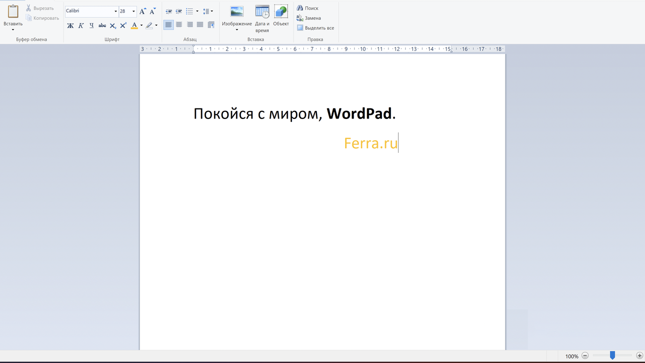Image resolution: width=645 pixels, height=363 pixels.
Task: Apply subscript formatting
Action: tap(113, 25)
